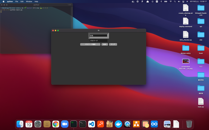Viewport: 209px width, 130px height.
Task: Select the api folder on the desktop
Action: click(x=201, y=21)
